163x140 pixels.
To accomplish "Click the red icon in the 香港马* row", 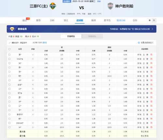I will coord(151,114).
